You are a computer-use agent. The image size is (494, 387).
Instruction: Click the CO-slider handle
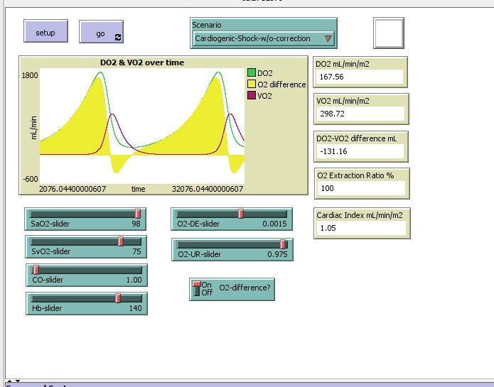[x=36, y=270]
